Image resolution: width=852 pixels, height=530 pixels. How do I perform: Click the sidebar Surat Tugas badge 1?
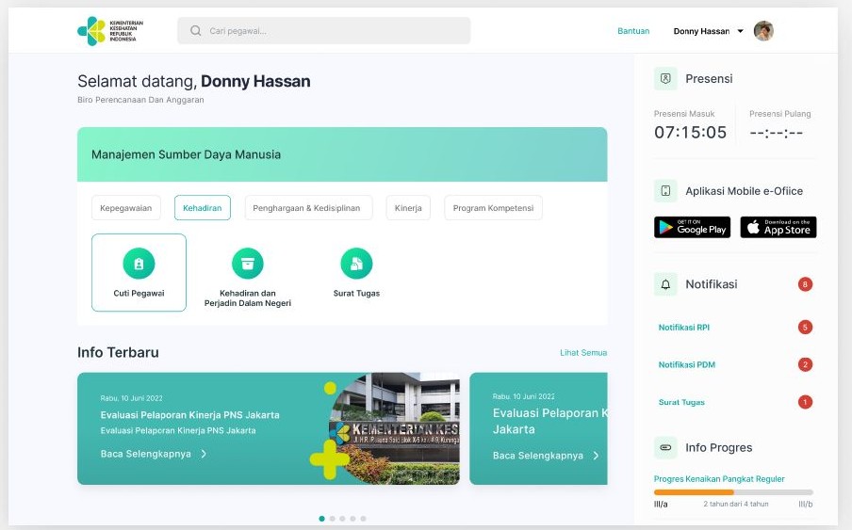click(805, 402)
